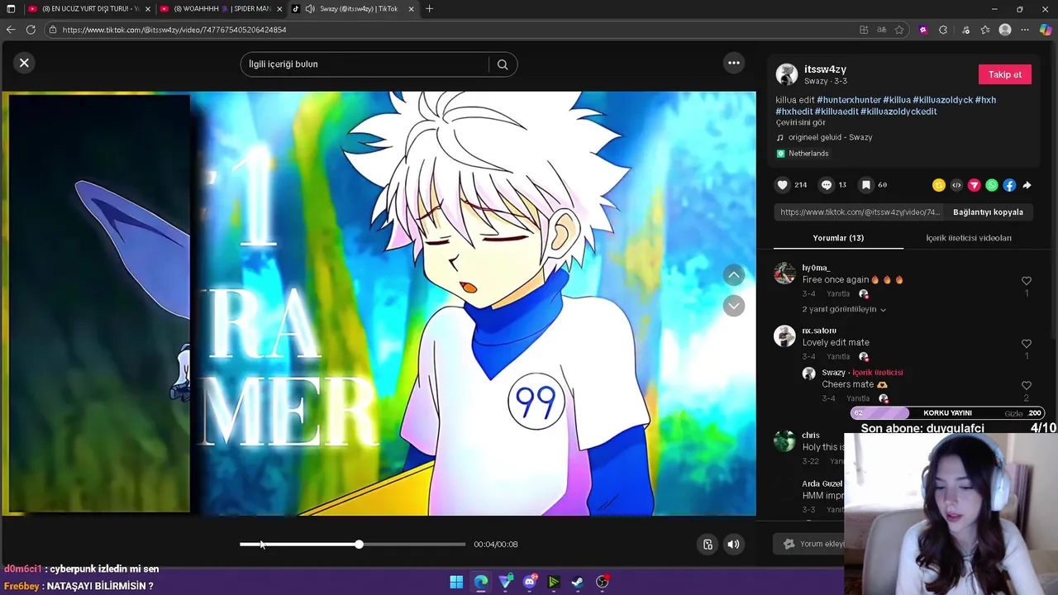This screenshot has height=595, width=1058.
Task: Open OBS Studio from the taskbar
Action: (x=603, y=583)
